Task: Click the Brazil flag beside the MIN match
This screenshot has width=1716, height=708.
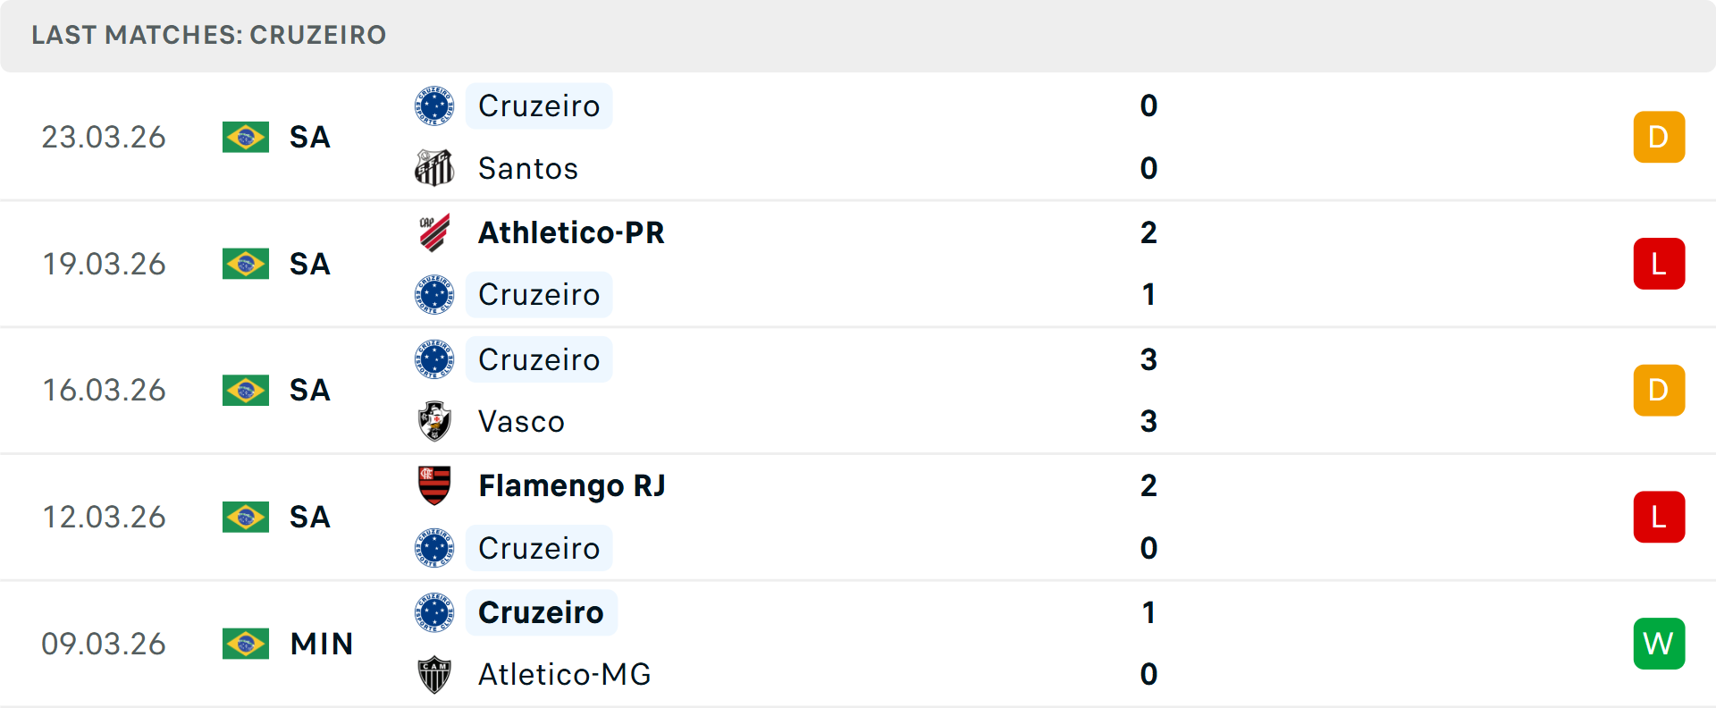Action: tap(246, 643)
